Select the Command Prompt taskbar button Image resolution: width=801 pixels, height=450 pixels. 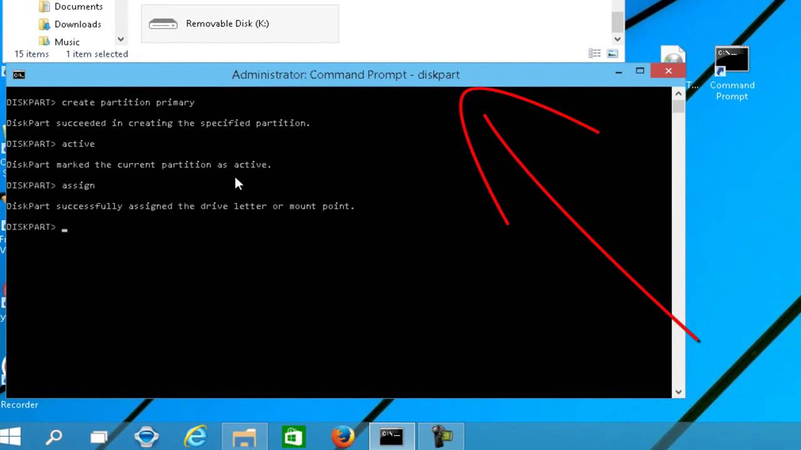tap(391, 436)
